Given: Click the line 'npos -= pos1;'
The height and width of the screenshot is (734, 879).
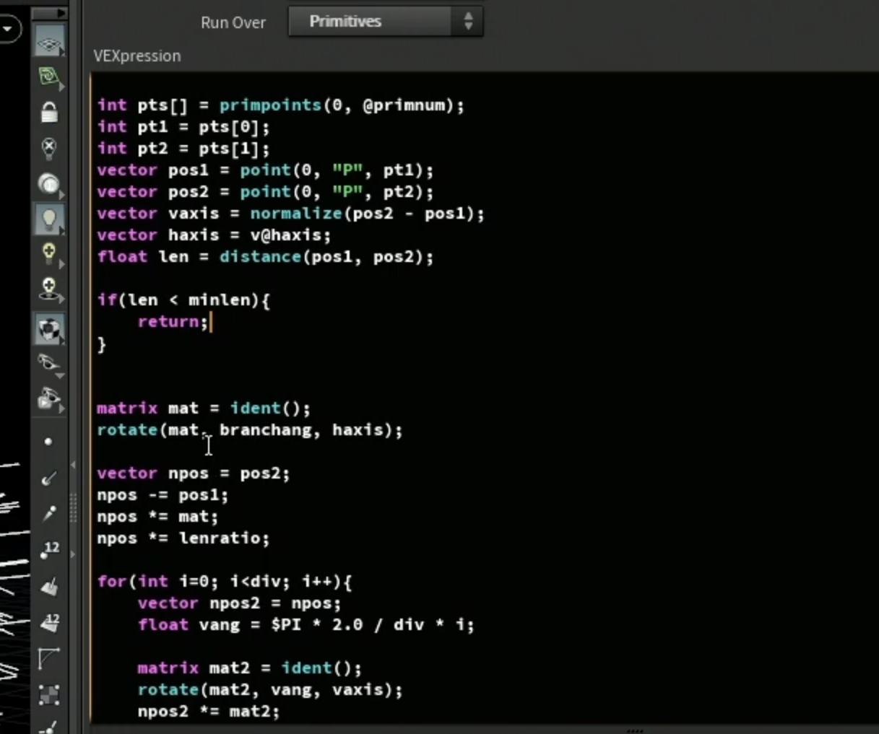Looking at the screenshot, I should (x=163, y=495).
